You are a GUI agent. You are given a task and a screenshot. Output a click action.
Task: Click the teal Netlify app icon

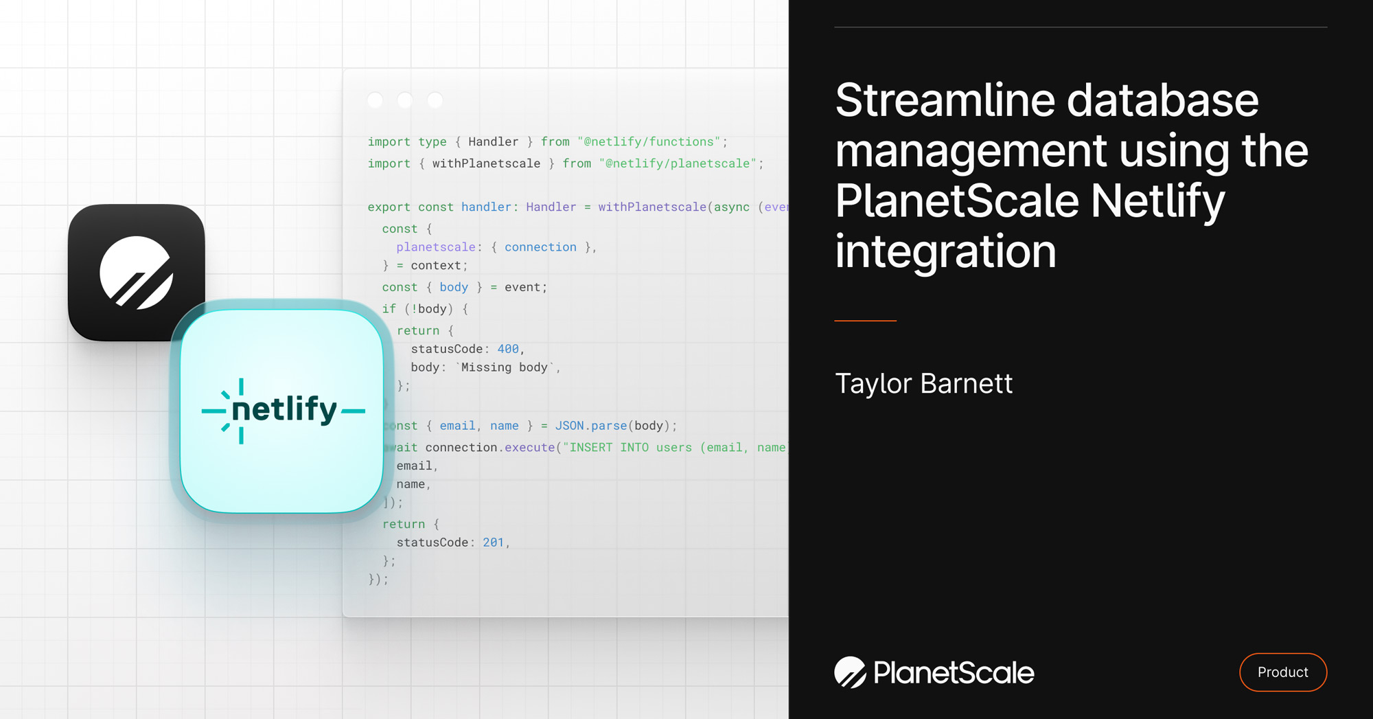click(x=281, y=411)
